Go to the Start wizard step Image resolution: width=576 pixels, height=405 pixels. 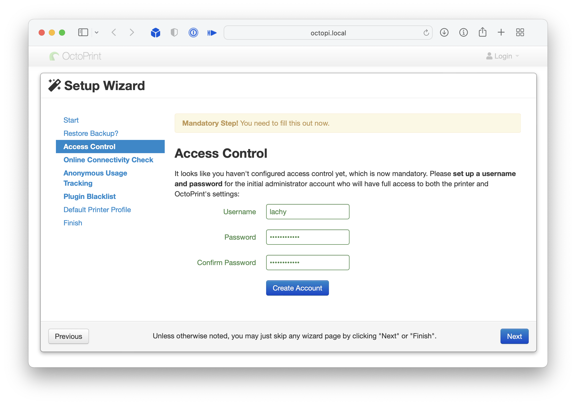point(71,120)
